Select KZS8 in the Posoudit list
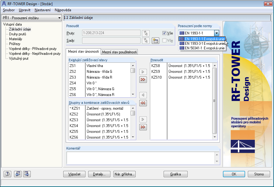Image resolution: width=274 pixels, height=187 pixels. point(181,66)
